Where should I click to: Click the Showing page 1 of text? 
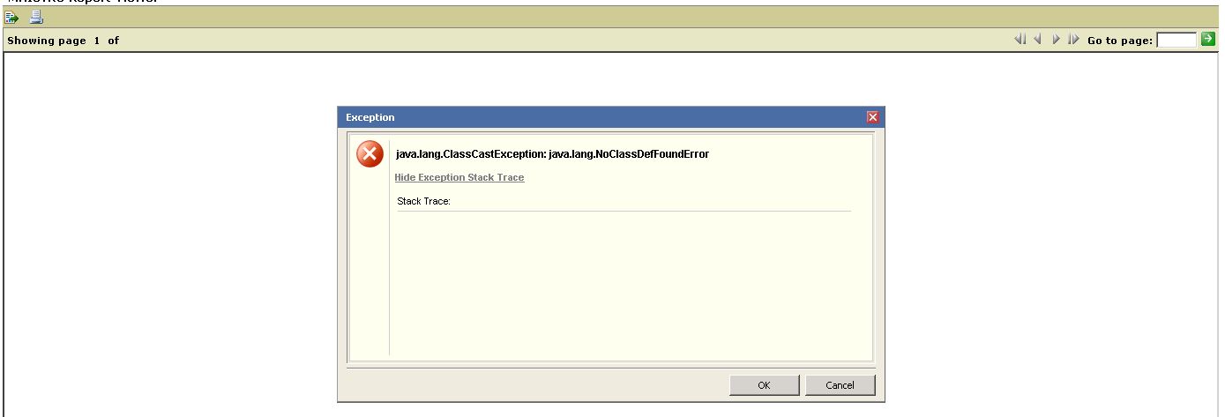point(63,41)
